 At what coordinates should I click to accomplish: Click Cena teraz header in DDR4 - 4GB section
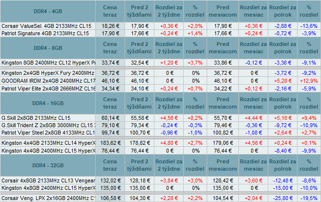click(x=110, y=11)
